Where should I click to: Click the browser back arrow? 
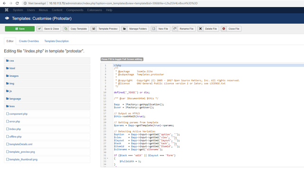point(4,3)
